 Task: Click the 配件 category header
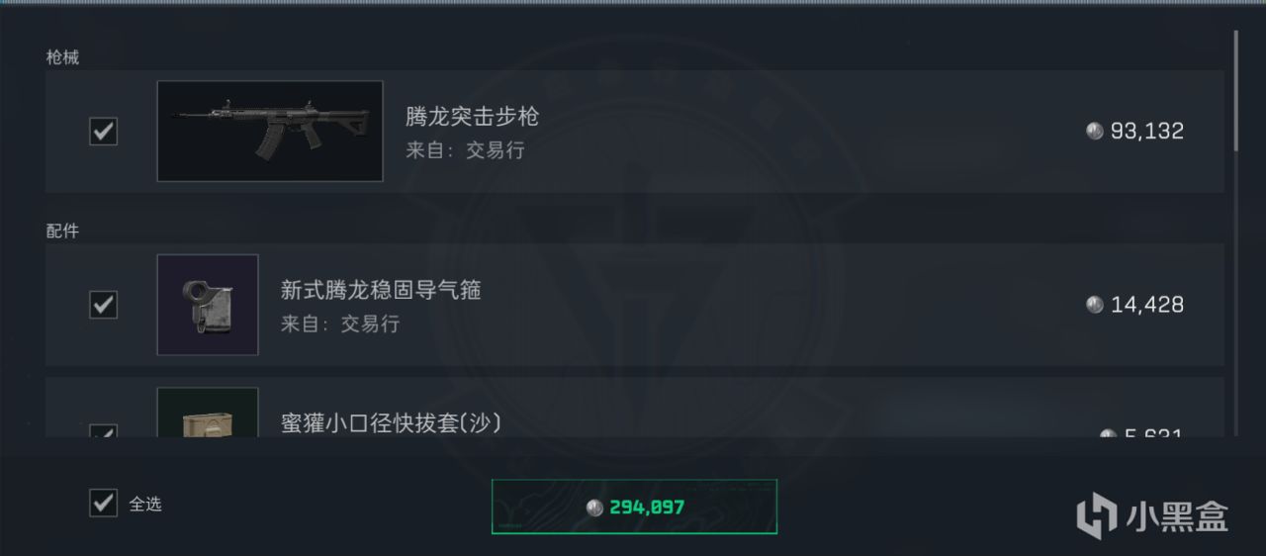point(62,231)
